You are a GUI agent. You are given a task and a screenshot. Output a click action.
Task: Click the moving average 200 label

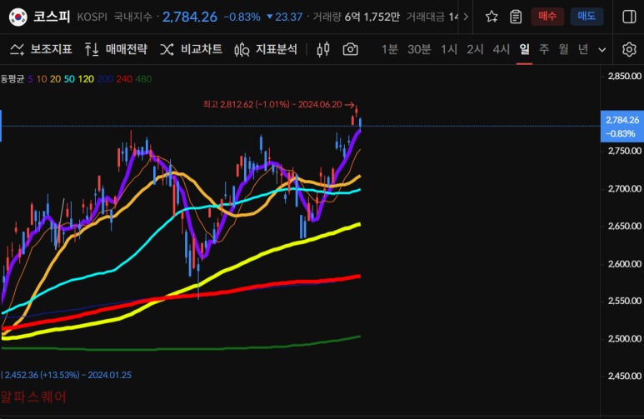(105, 79)
